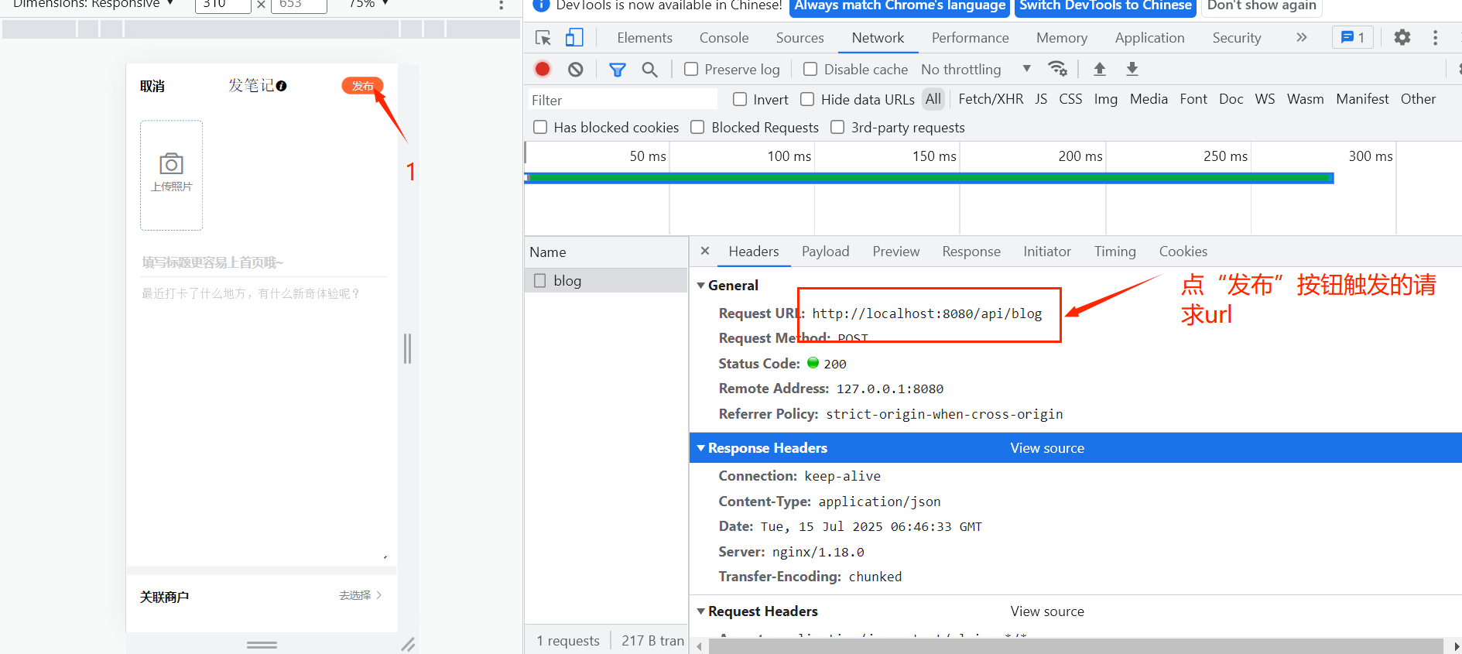The width and height of the screenshot is (1462, 654).
Task: Click Always match Chrome's language button
Action: point(900,6)
